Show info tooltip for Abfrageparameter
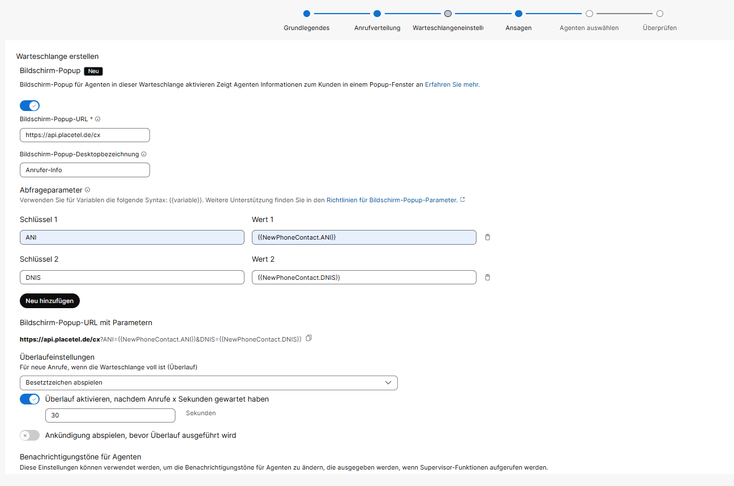Viewport: 734px width, 486px height. [x=88, y=190]
